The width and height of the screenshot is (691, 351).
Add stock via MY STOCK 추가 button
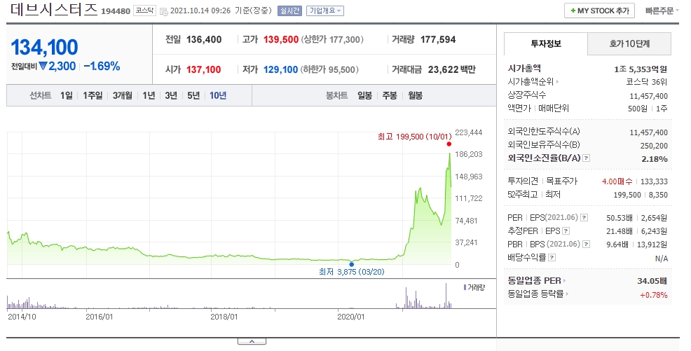pos(599,11)
